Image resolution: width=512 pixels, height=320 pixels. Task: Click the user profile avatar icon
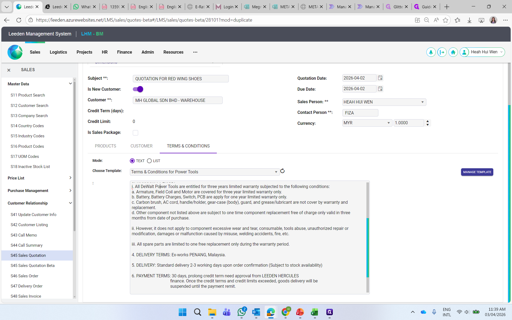tap(464, 52)
